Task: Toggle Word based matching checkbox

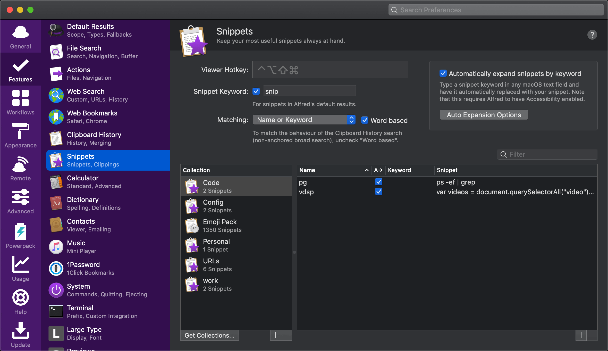Action: point(365,120)
